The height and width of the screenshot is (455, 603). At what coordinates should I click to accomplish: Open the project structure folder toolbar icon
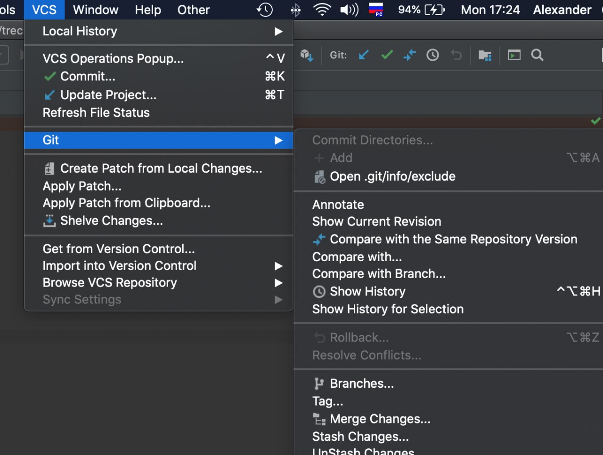(485, 56)
